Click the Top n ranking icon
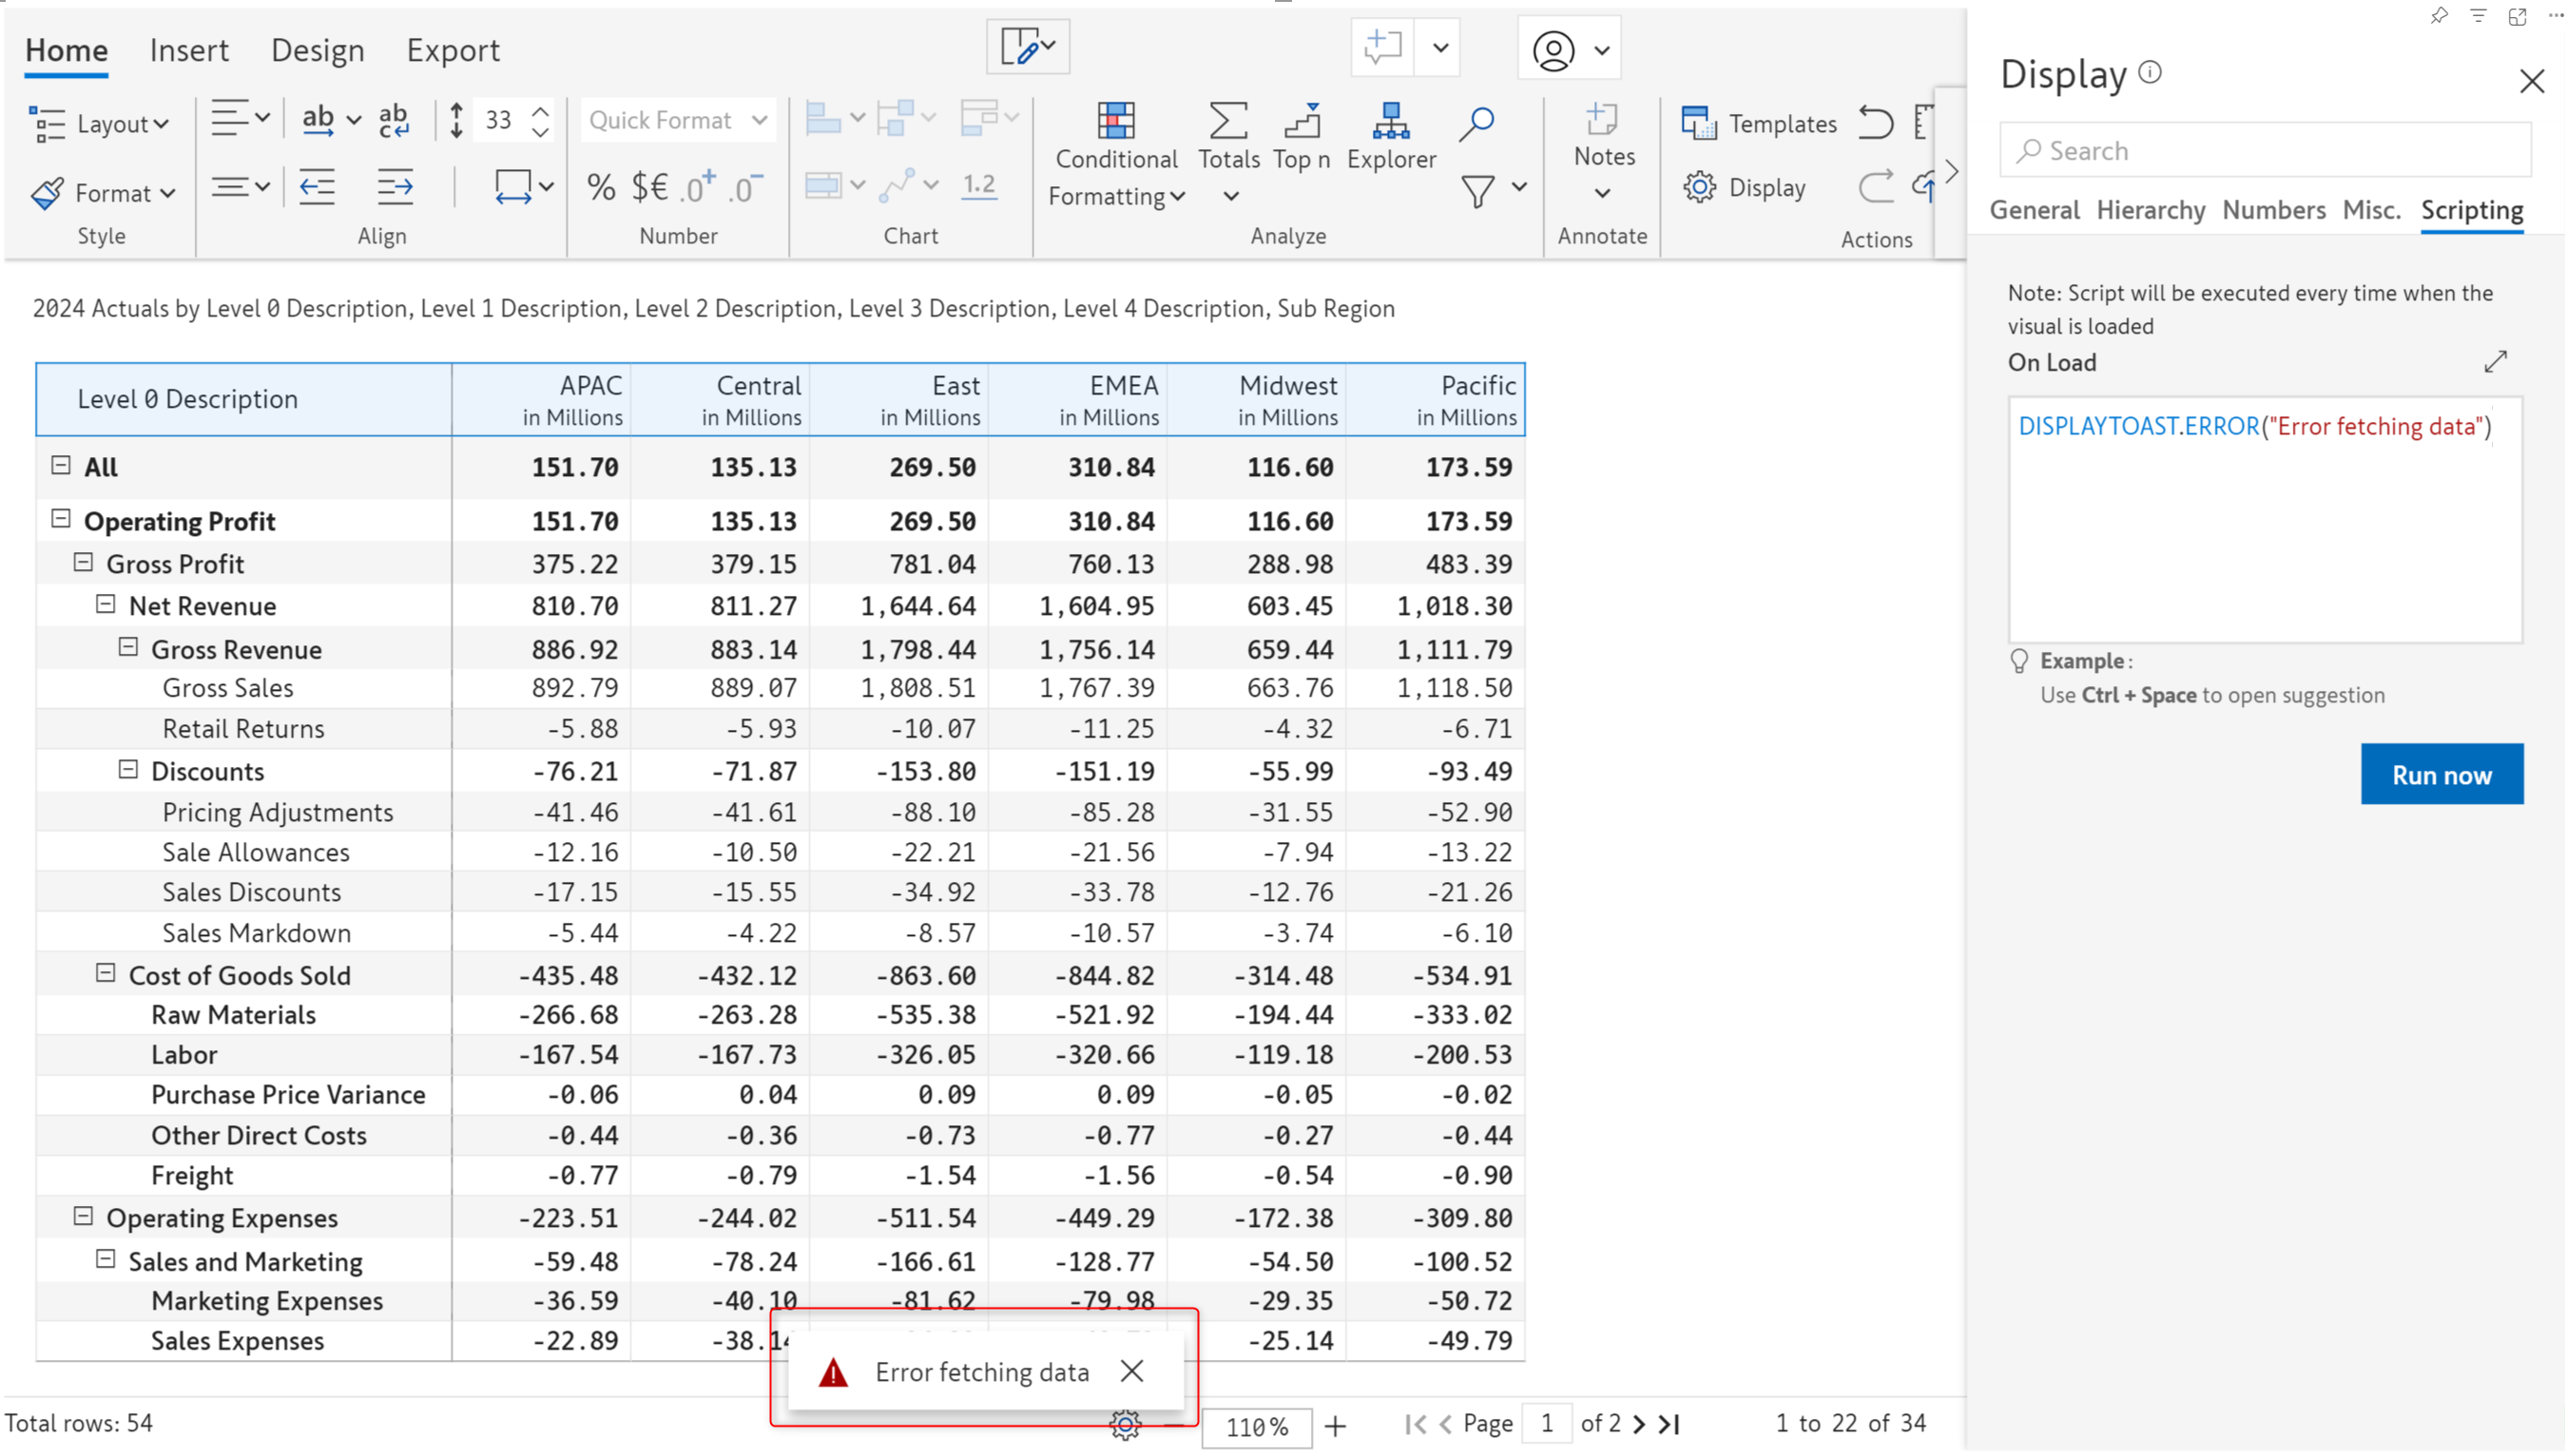Image resolution: width=2567 pixels, height=1456 pixels. pyautogui.click(x=1301, y=121)
